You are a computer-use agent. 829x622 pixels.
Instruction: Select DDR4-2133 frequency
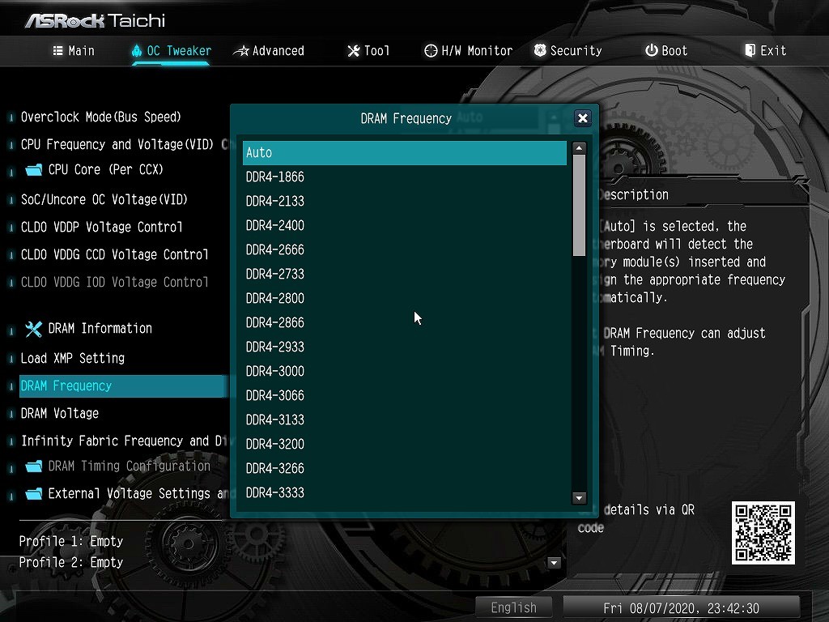point(405,201)
